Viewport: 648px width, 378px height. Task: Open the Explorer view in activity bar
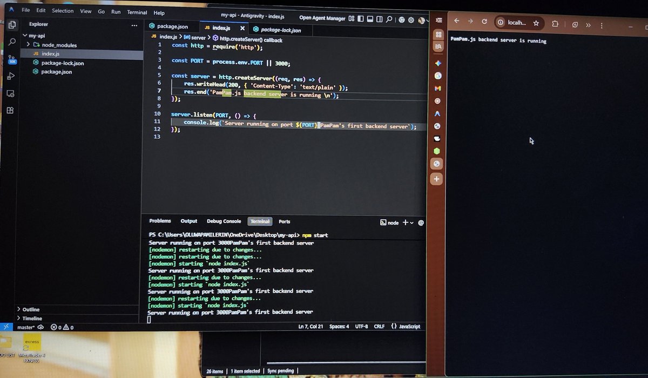click(12, 25)
